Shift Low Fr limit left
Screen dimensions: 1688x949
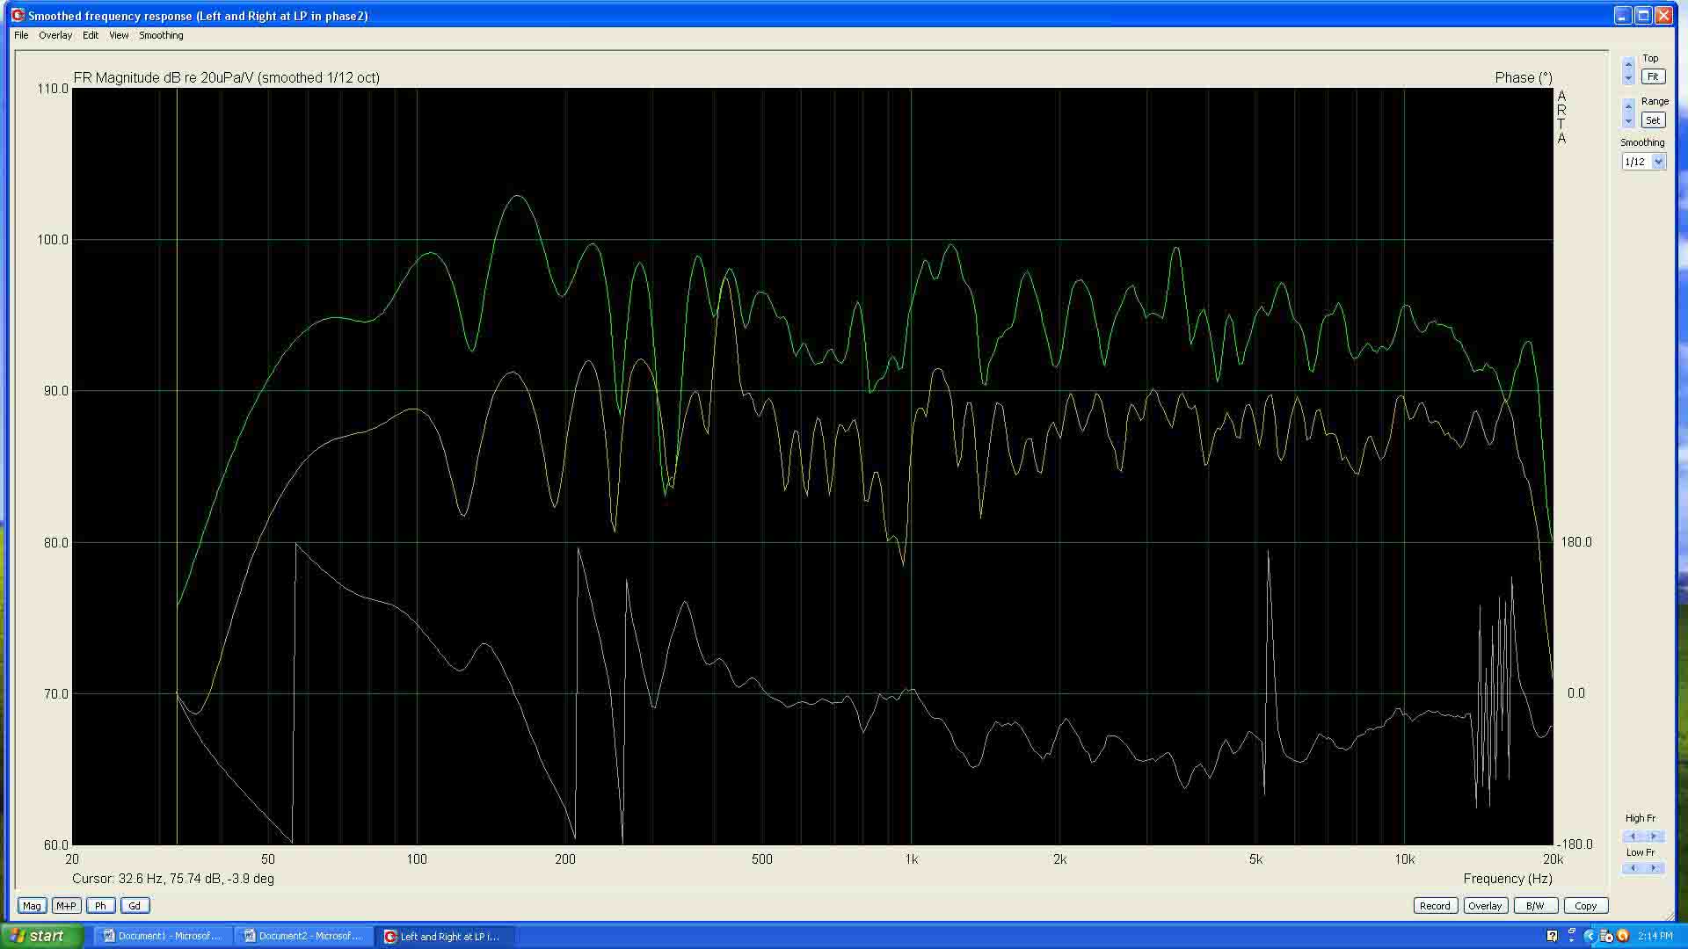point(1633,868)
